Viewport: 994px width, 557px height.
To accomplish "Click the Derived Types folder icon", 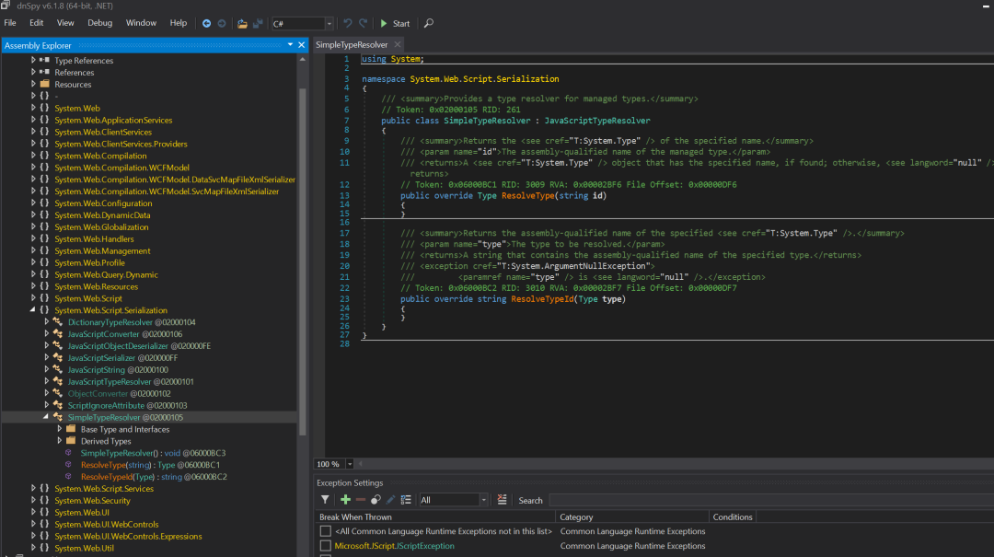I will click(71, 441).
